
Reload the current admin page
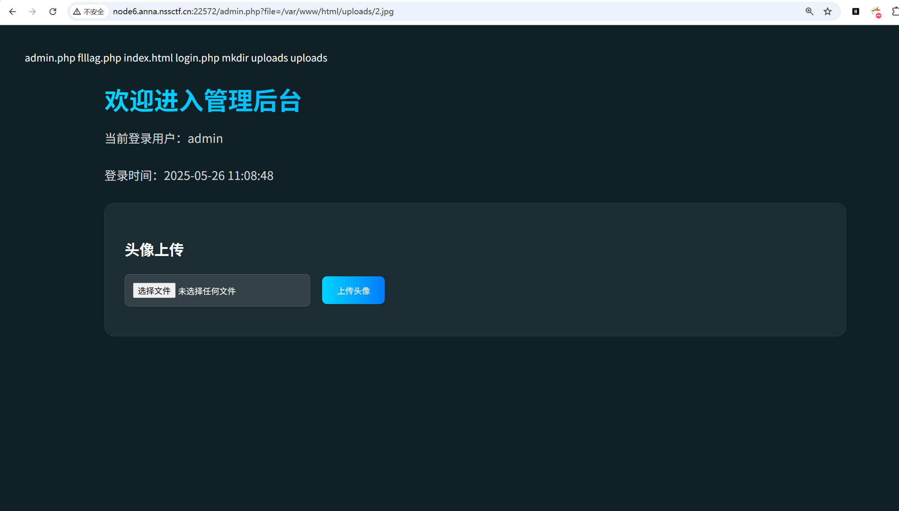[x=53, y=12]
